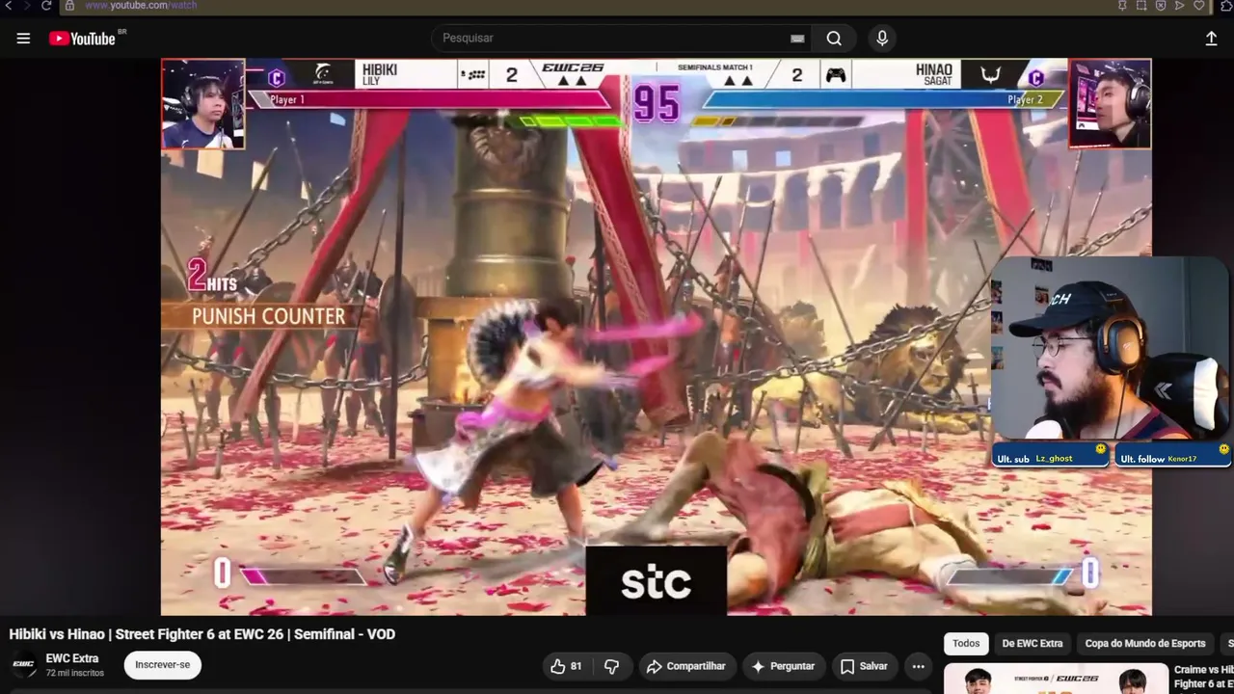The width and height of the screenshot is (1234, 694).
Task: Click the magnifier search button
Action: (834, 39)
